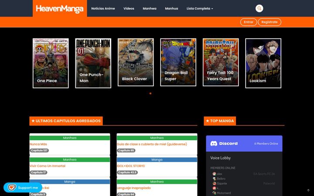The image size is (314, 196).
Task: Open Capitulo 65 of the guideverse manhwa
Action: 126,150
